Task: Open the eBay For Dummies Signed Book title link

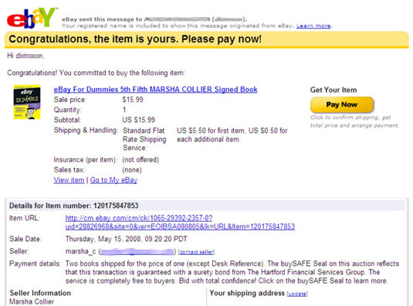Action: coord(155,90)
